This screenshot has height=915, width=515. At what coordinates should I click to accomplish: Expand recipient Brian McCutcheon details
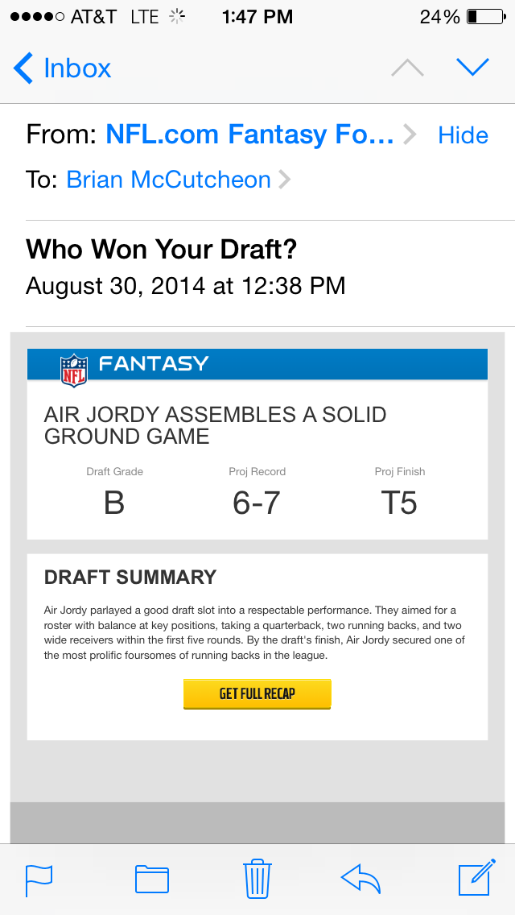click(x=283, y=180)
